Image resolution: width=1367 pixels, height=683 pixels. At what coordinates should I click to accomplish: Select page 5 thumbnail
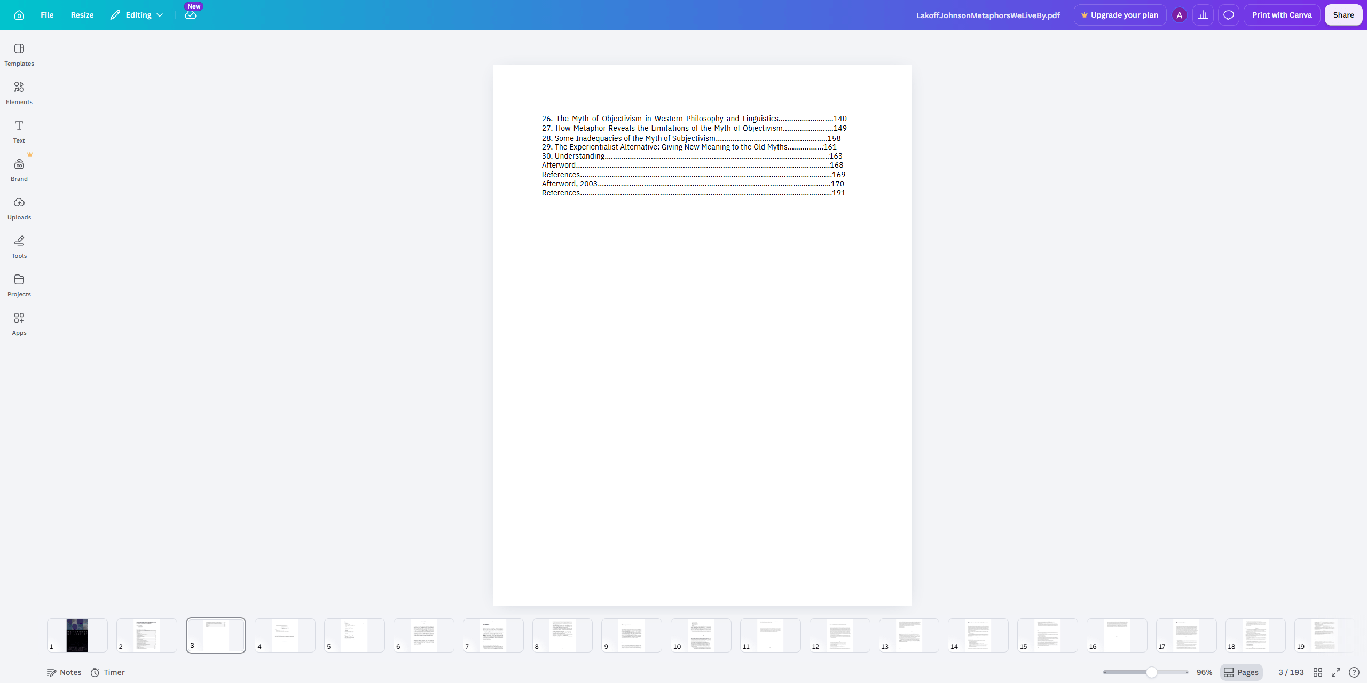[355, 635]
